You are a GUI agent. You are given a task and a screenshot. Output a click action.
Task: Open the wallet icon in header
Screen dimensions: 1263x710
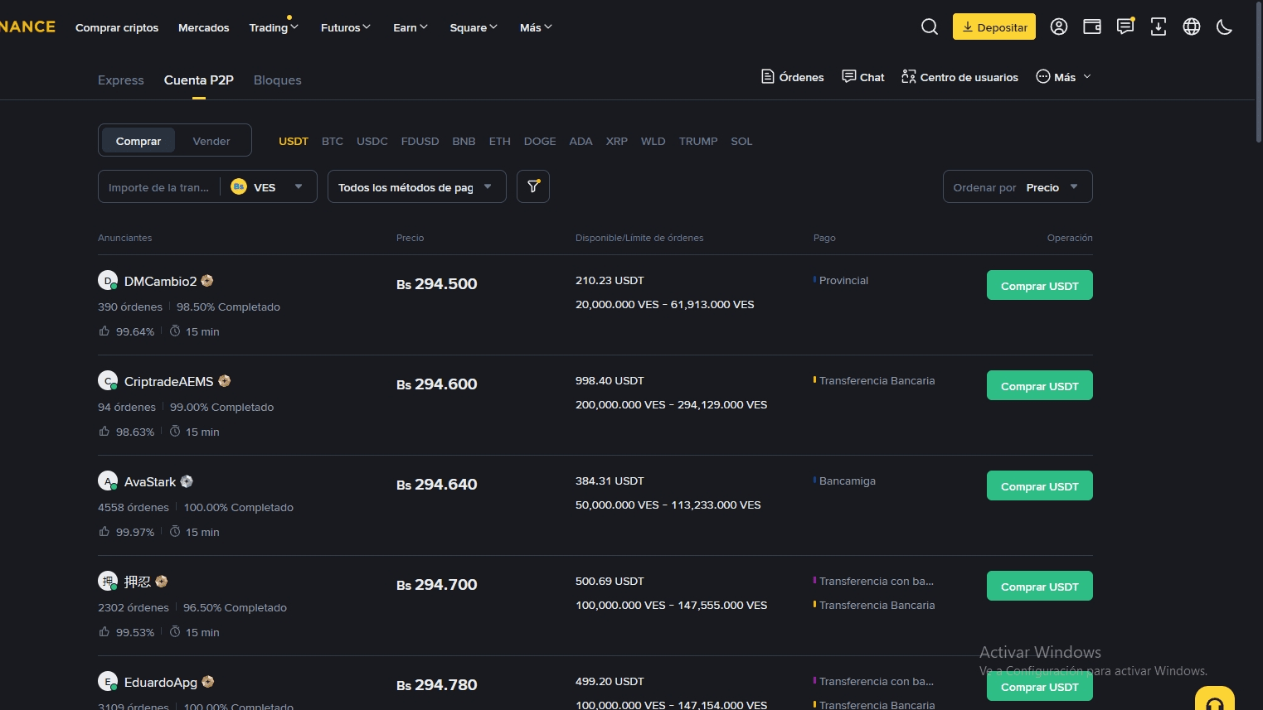(1092, 27)
